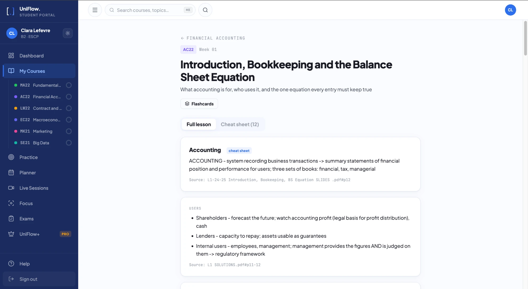Image resolution: width=528 pixels, height=289 pixels.
Task: Open the Focus mode icon
Action: pyautogui.click(x=11, y=203)
